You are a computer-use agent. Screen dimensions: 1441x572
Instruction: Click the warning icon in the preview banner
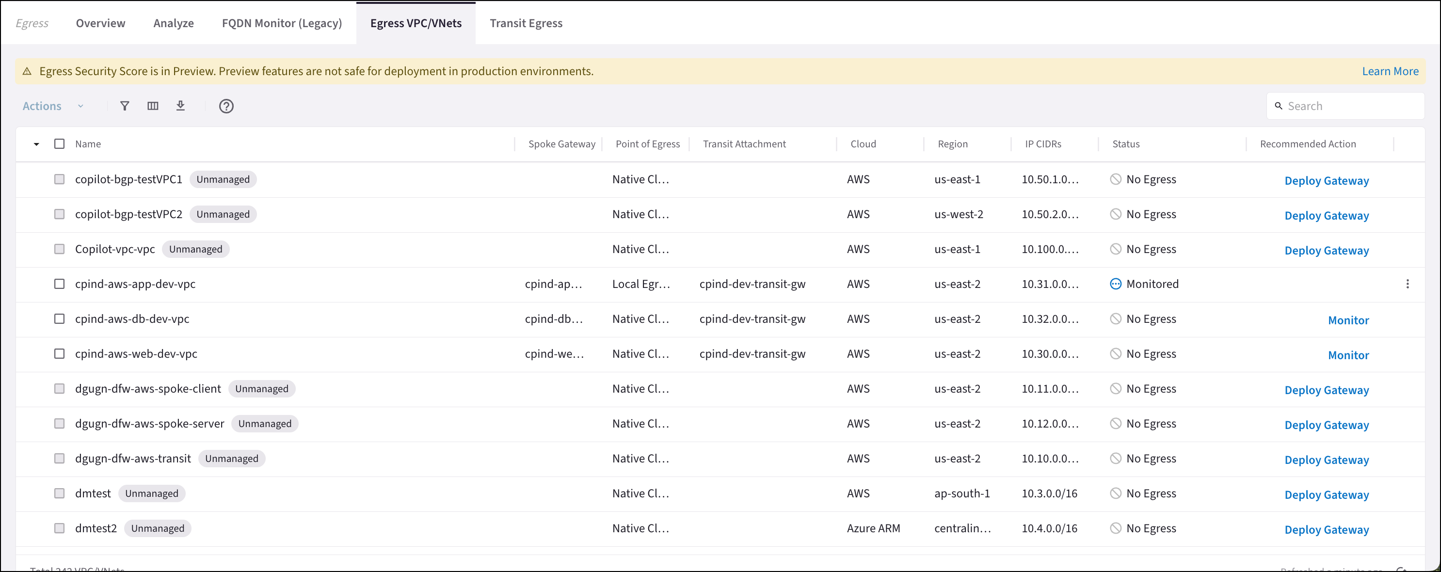[x=26, y=71]
